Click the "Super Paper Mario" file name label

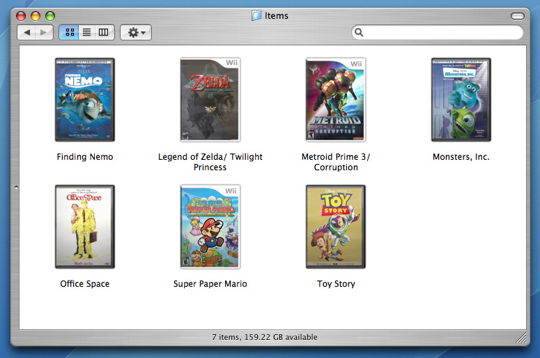(x=210, y=284)
